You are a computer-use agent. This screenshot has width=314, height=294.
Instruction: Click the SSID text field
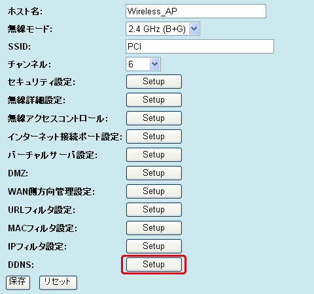pyautogui.click(x=200, y=46)
